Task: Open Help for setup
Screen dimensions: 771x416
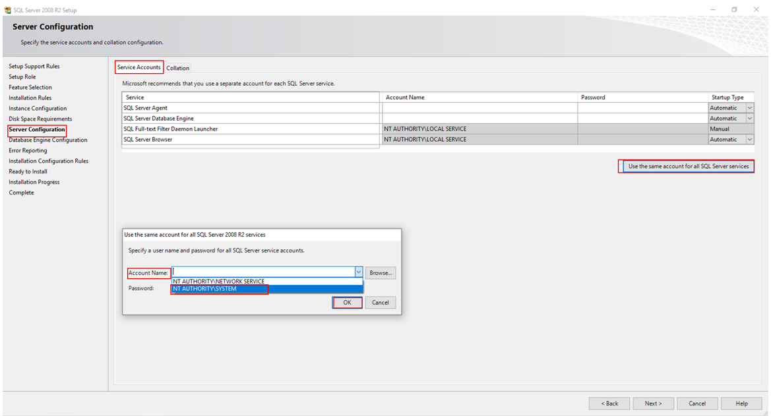Action: [741, 403]
